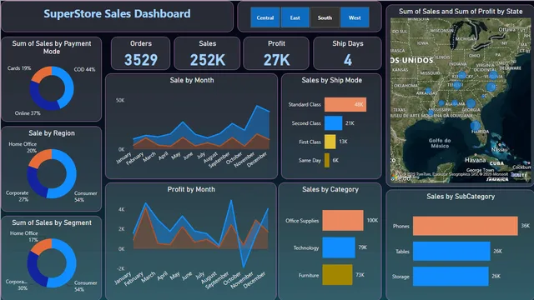Click the 100K label for Office Supplies
This screenshot has width=534, height=300.
(x=372, y=220)
